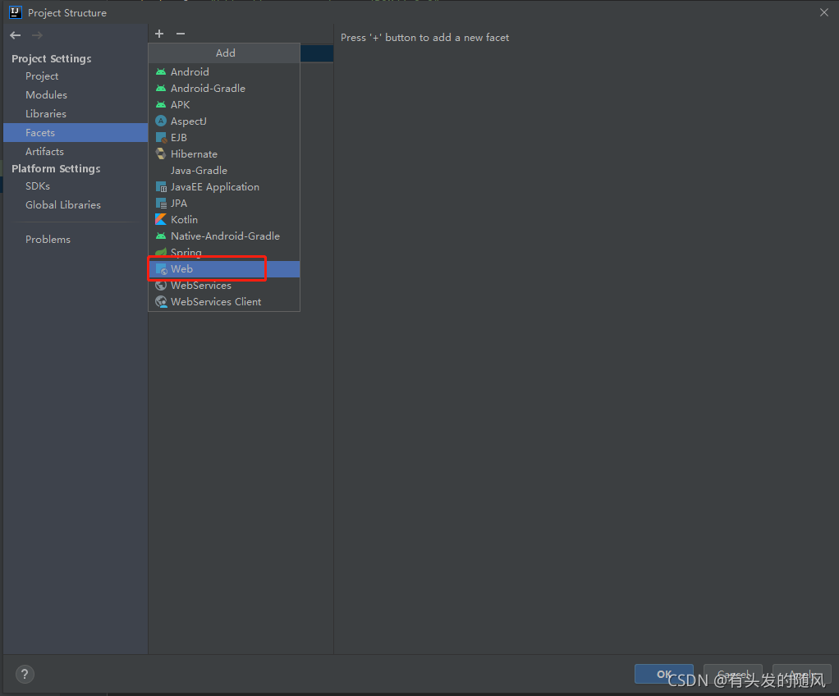The height and width of the screenshot is (696, 839).
Task: Click the Android facet icon
Action: (x=161, y=71)
